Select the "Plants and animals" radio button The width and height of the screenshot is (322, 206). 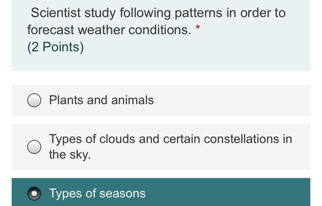coord(34,100)
